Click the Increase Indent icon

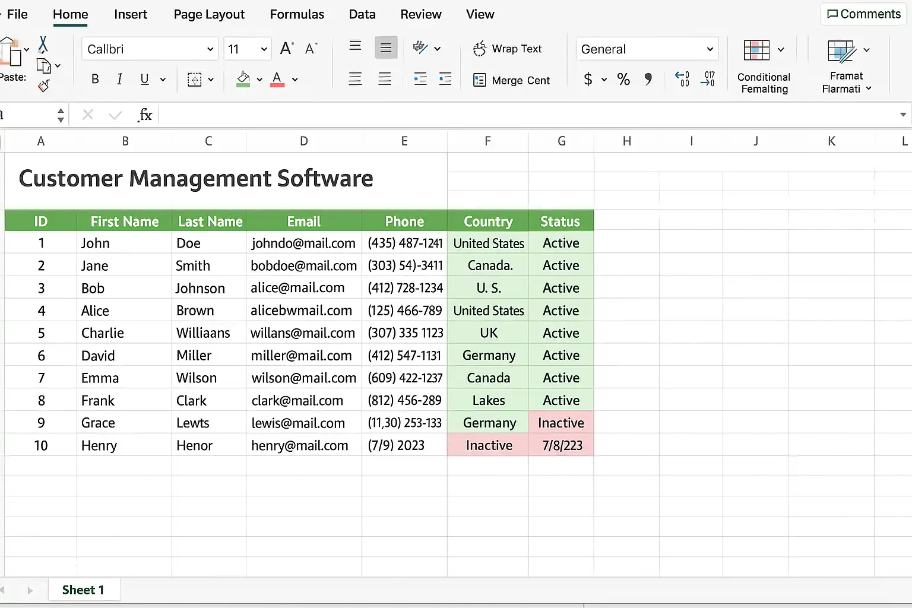coord(445,79)
